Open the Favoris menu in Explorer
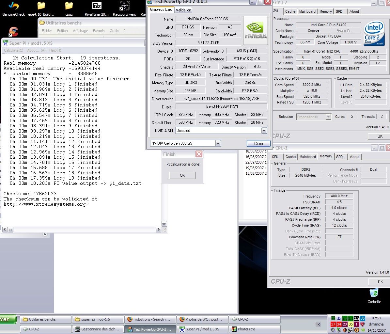This screenshot has height=334, width=390. pos(99,31)
